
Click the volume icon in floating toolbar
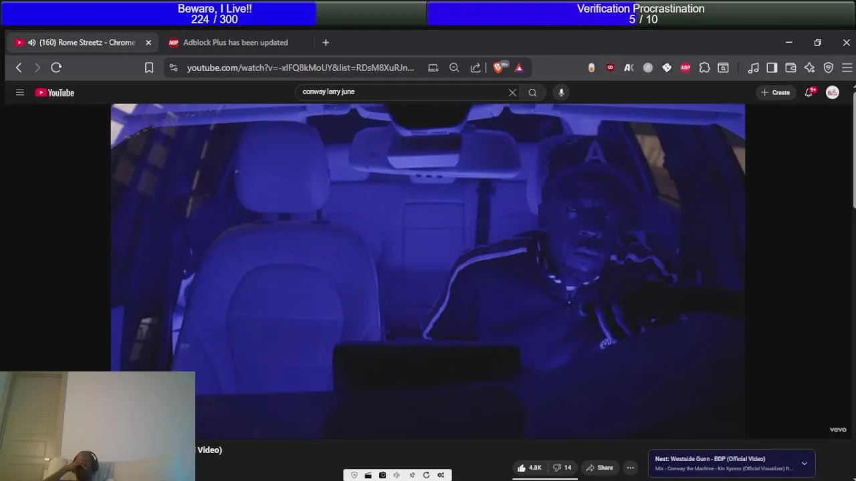coord(397,475)
